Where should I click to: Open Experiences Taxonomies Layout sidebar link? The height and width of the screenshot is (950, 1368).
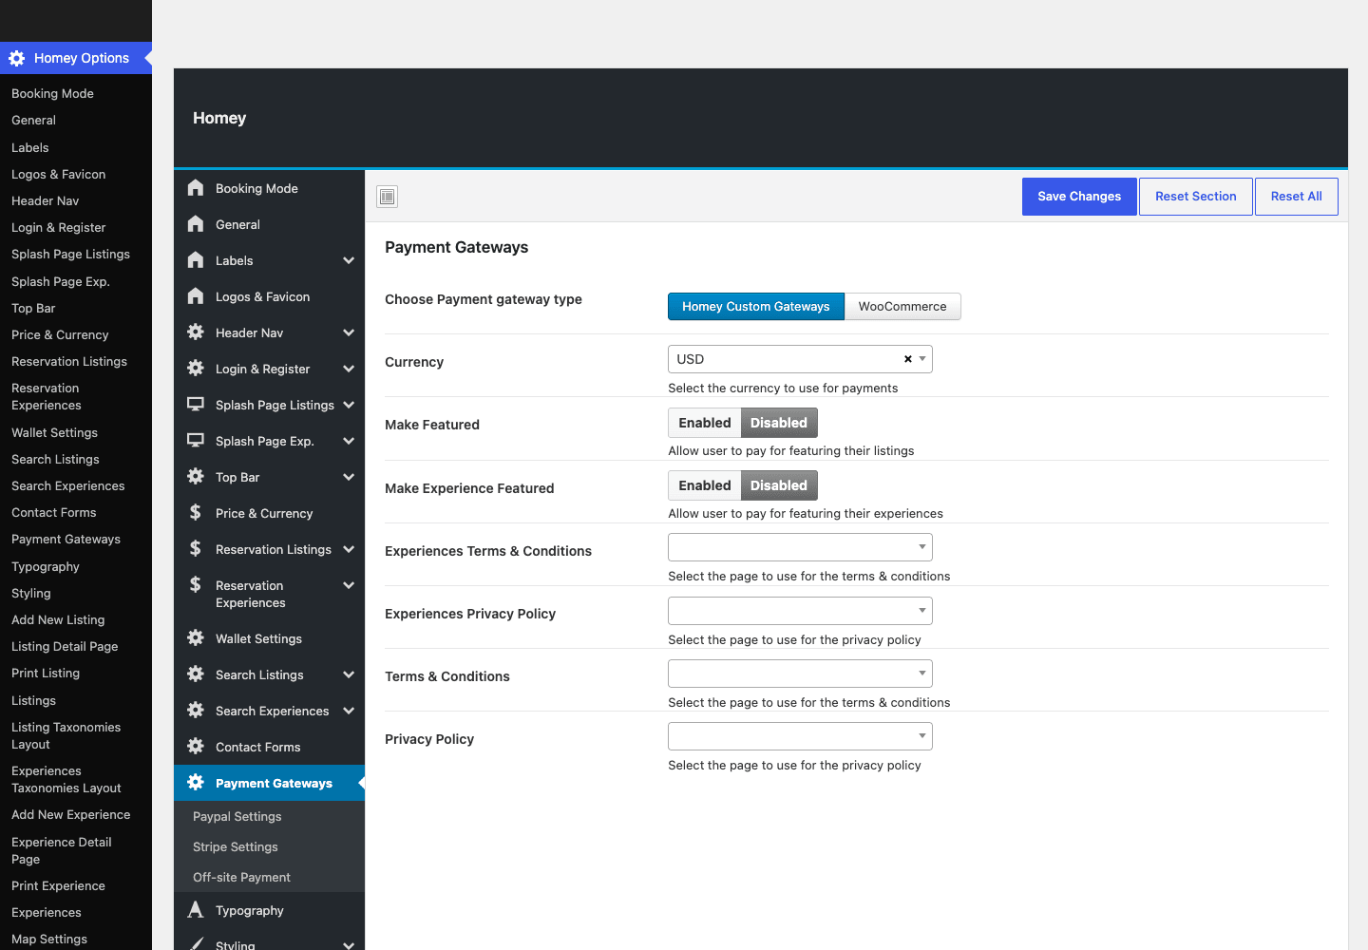(x=66, y=779)
